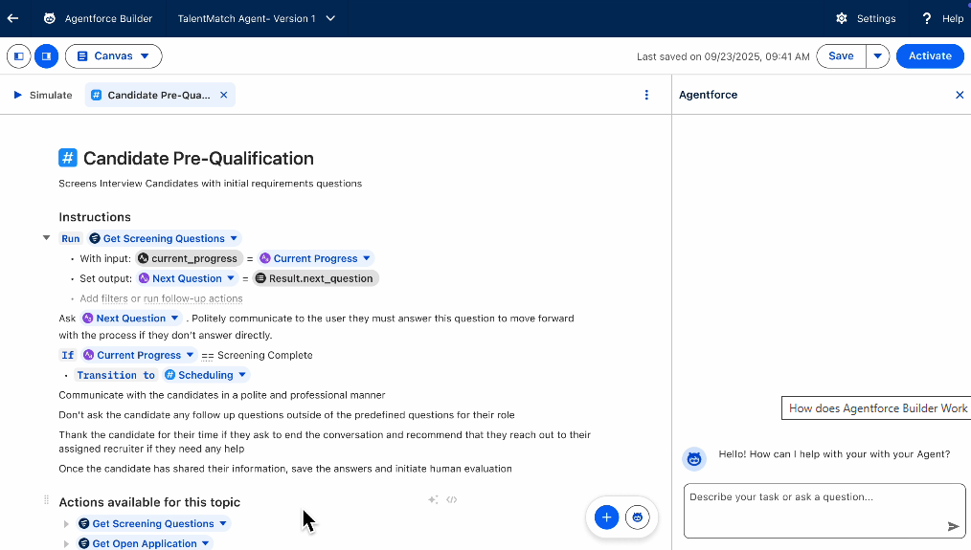The height and width of the screenshot is (550, 971).
Task: Click the TalentMatch Agent- Version 1 title
Action: click(246, 18)
